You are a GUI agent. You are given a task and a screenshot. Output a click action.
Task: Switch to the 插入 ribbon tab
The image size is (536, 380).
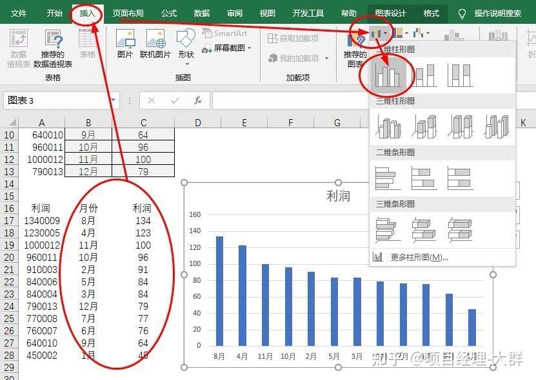coord(87,14)
